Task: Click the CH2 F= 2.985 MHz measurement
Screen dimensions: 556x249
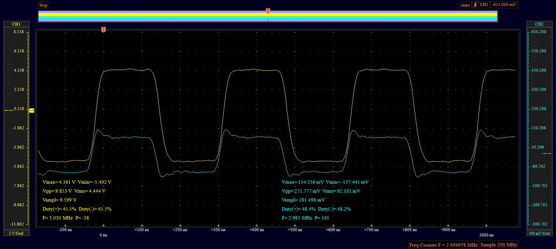Action: coord(297,218)
